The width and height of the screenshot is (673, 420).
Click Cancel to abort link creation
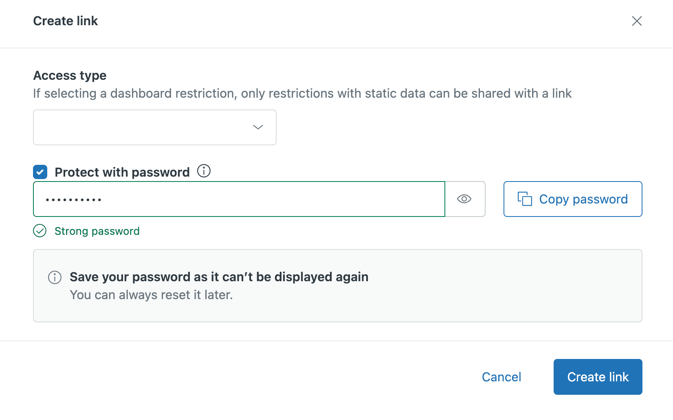[x=501, y=377]
